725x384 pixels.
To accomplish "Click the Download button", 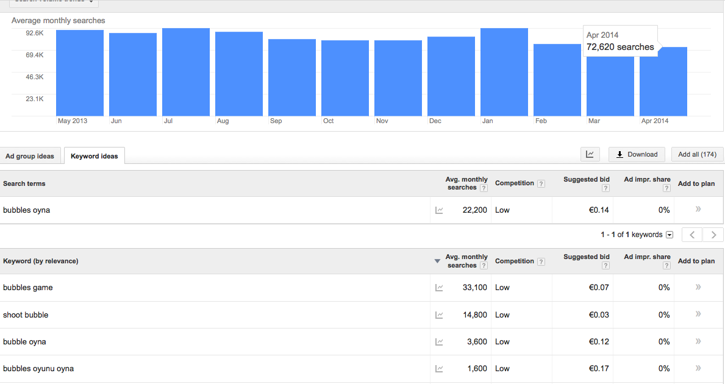I will pos(637,154).
